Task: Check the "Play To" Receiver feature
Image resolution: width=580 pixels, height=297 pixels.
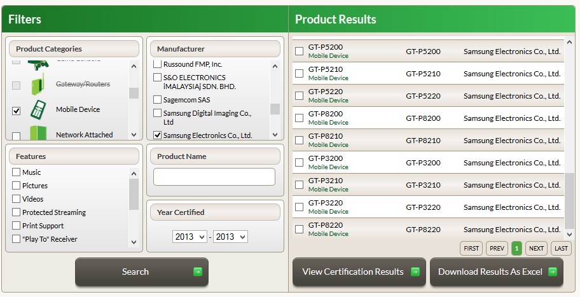Action: tap(17, 238)
